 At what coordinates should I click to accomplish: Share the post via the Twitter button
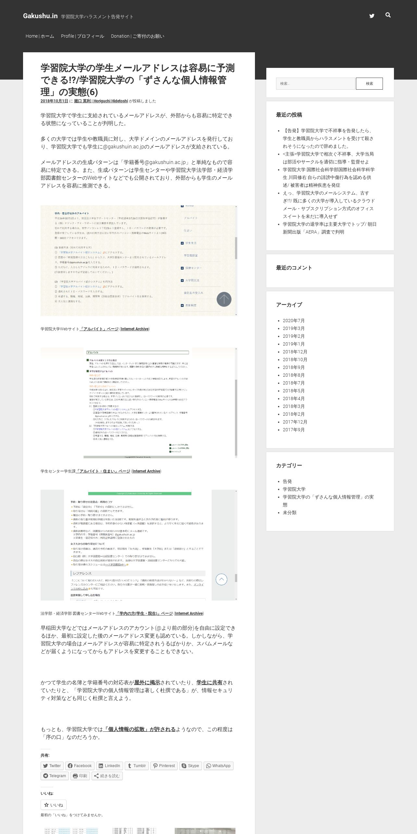click(52, 766)
